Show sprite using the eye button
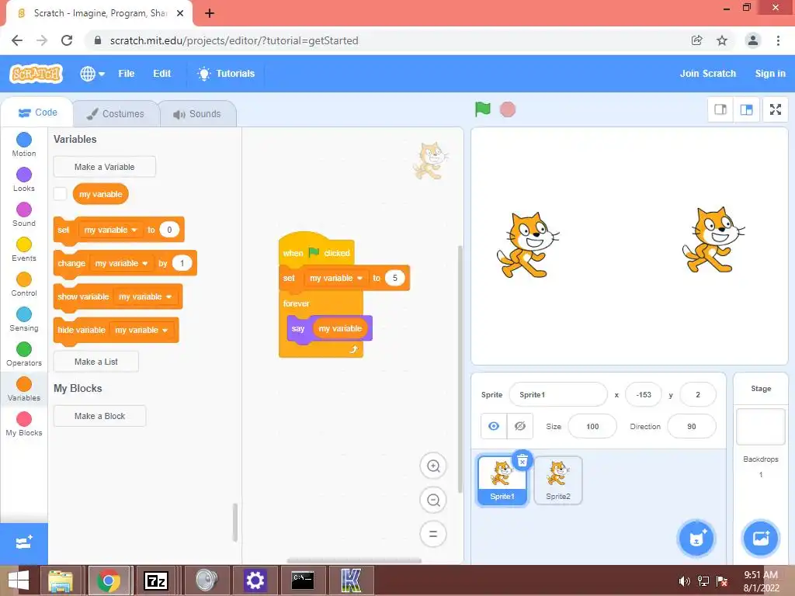This screenshot has width=795, height=596. [x=494, y=426]
